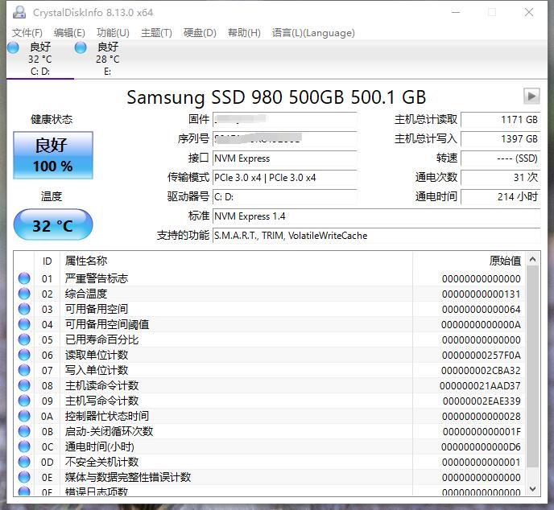Click the 32 °C temperature button
This screenshot has width=554, height=510.
tap(53, 224)
